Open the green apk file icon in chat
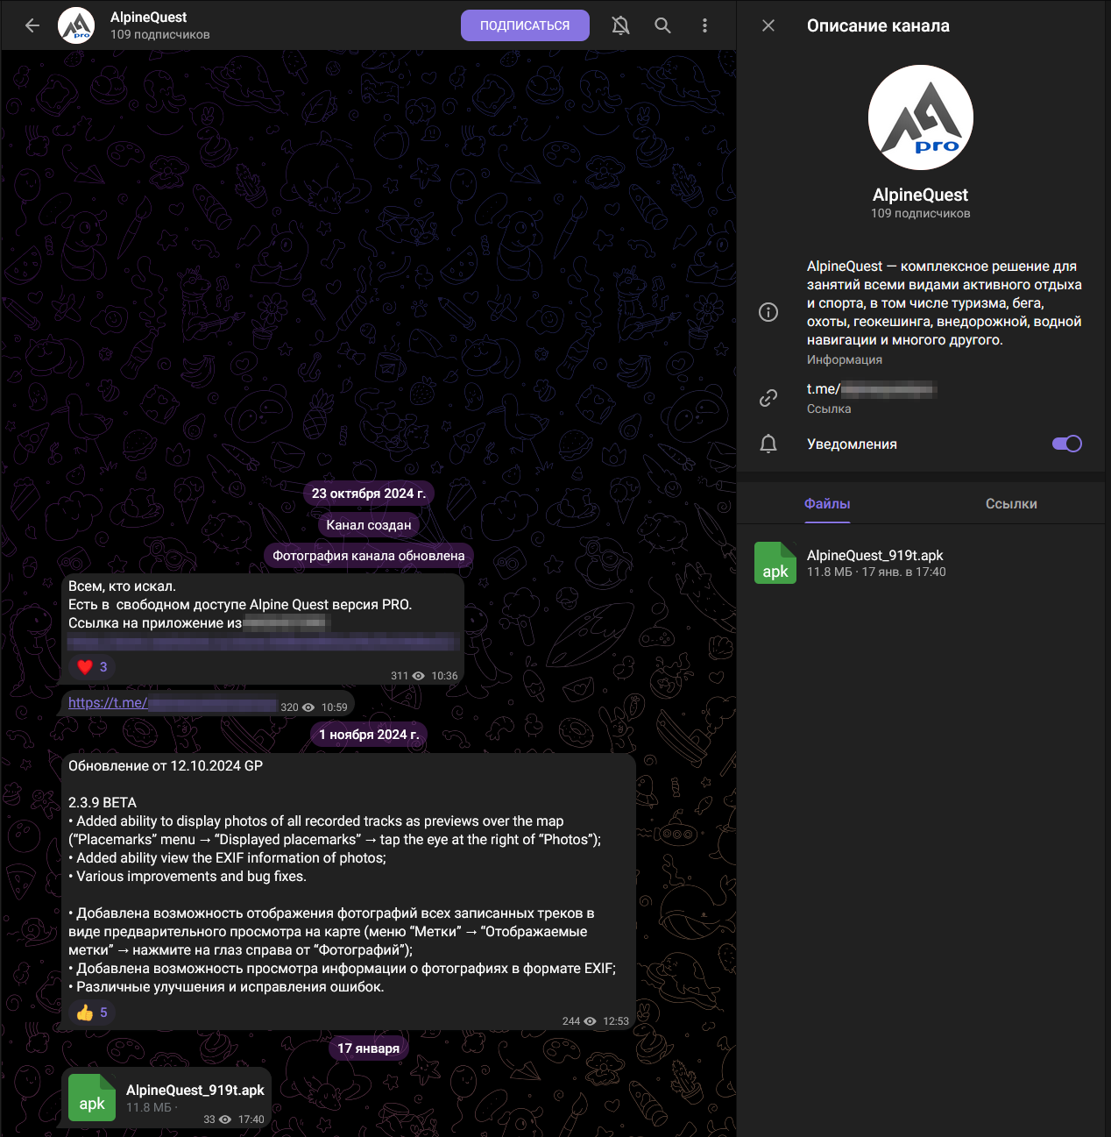The image size is (1111, 1137). click(91, 1098)
